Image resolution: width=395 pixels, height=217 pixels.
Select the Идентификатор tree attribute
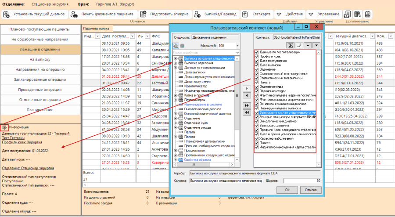196,86
